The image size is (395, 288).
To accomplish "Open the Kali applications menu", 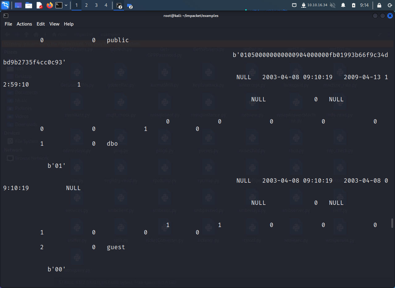I will pos(5,5).
